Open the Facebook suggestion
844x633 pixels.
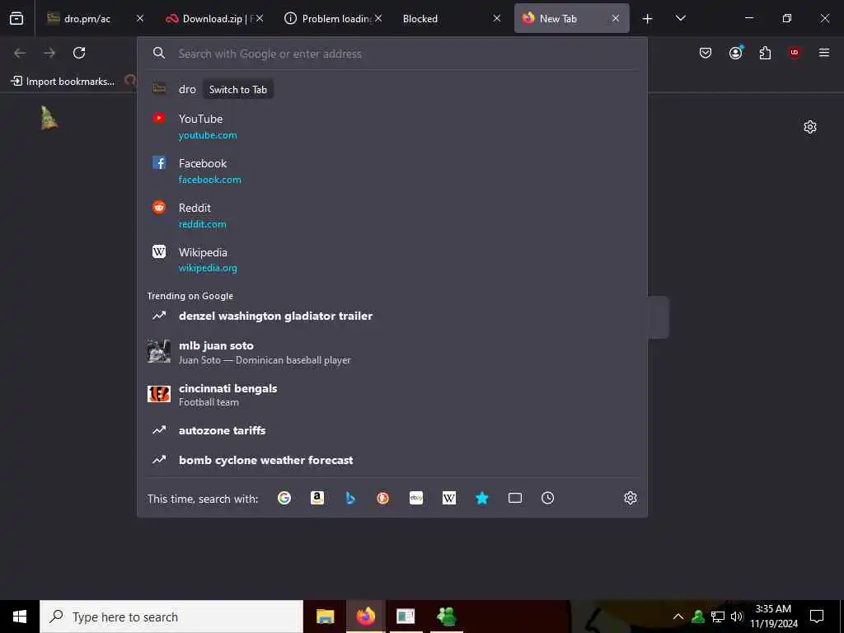click(x=392, y=171)
